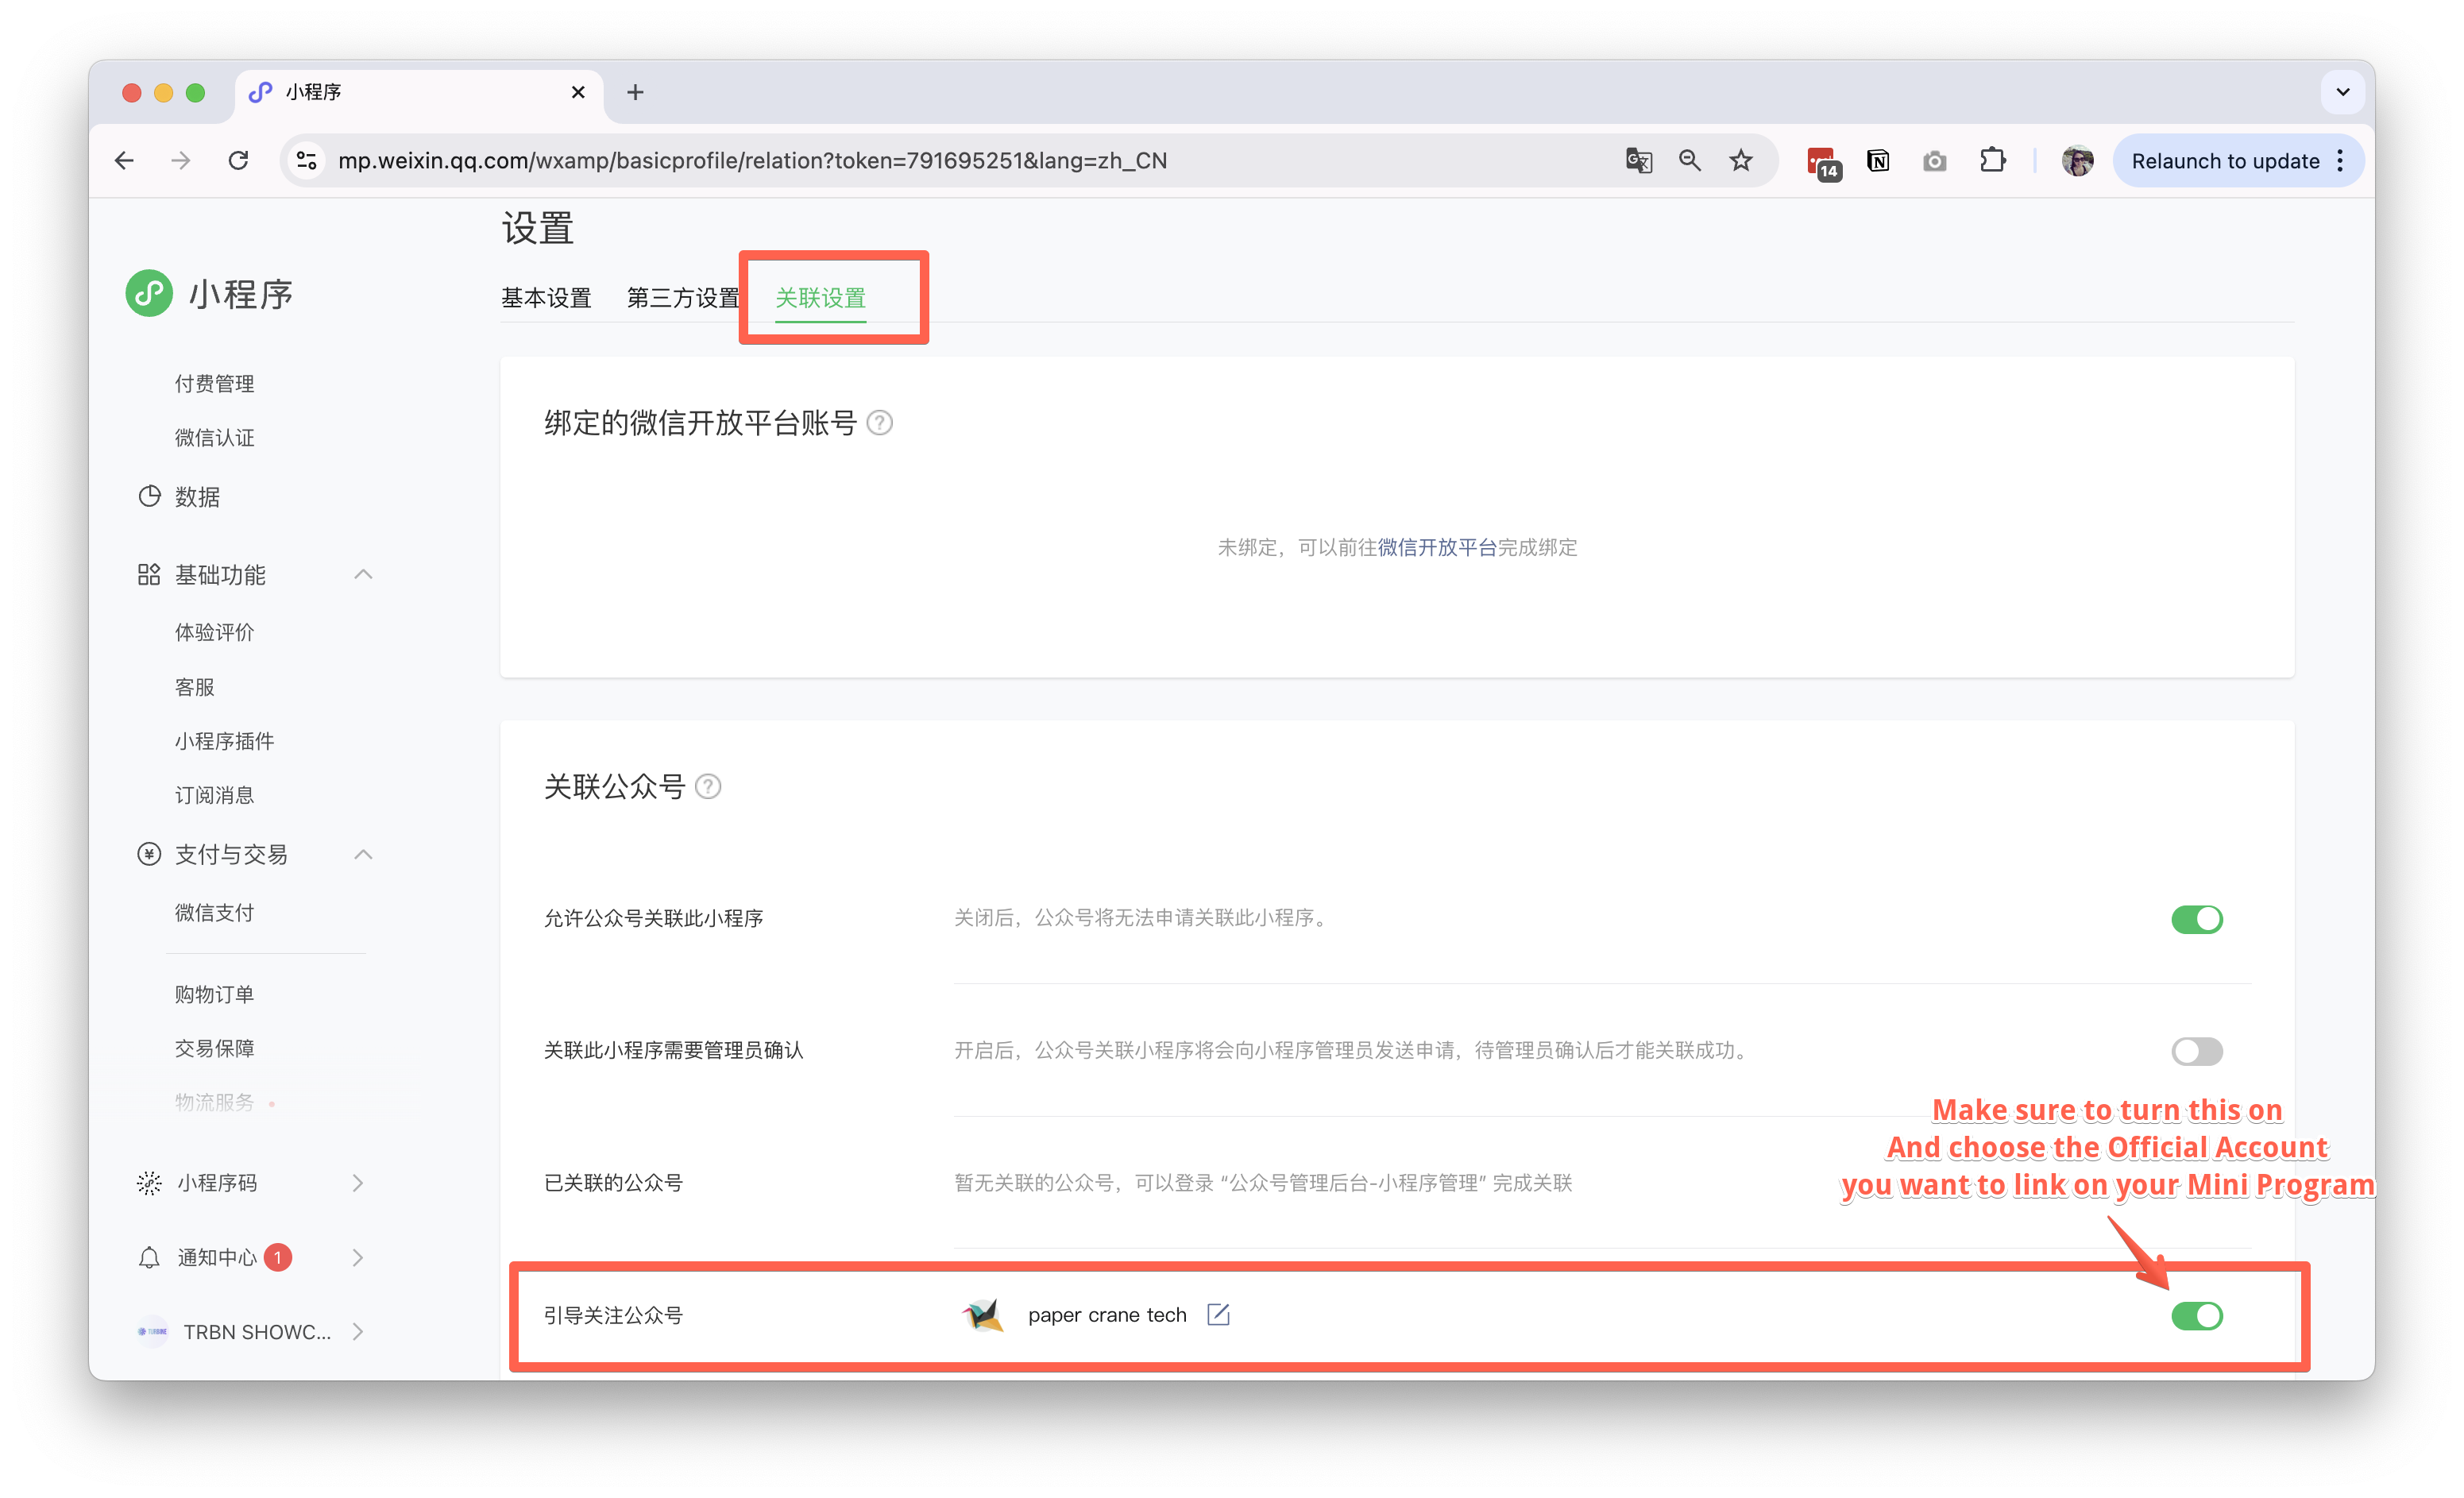
Task: Switch to the 第三方设置 tab
Action: tap(682, 298)
